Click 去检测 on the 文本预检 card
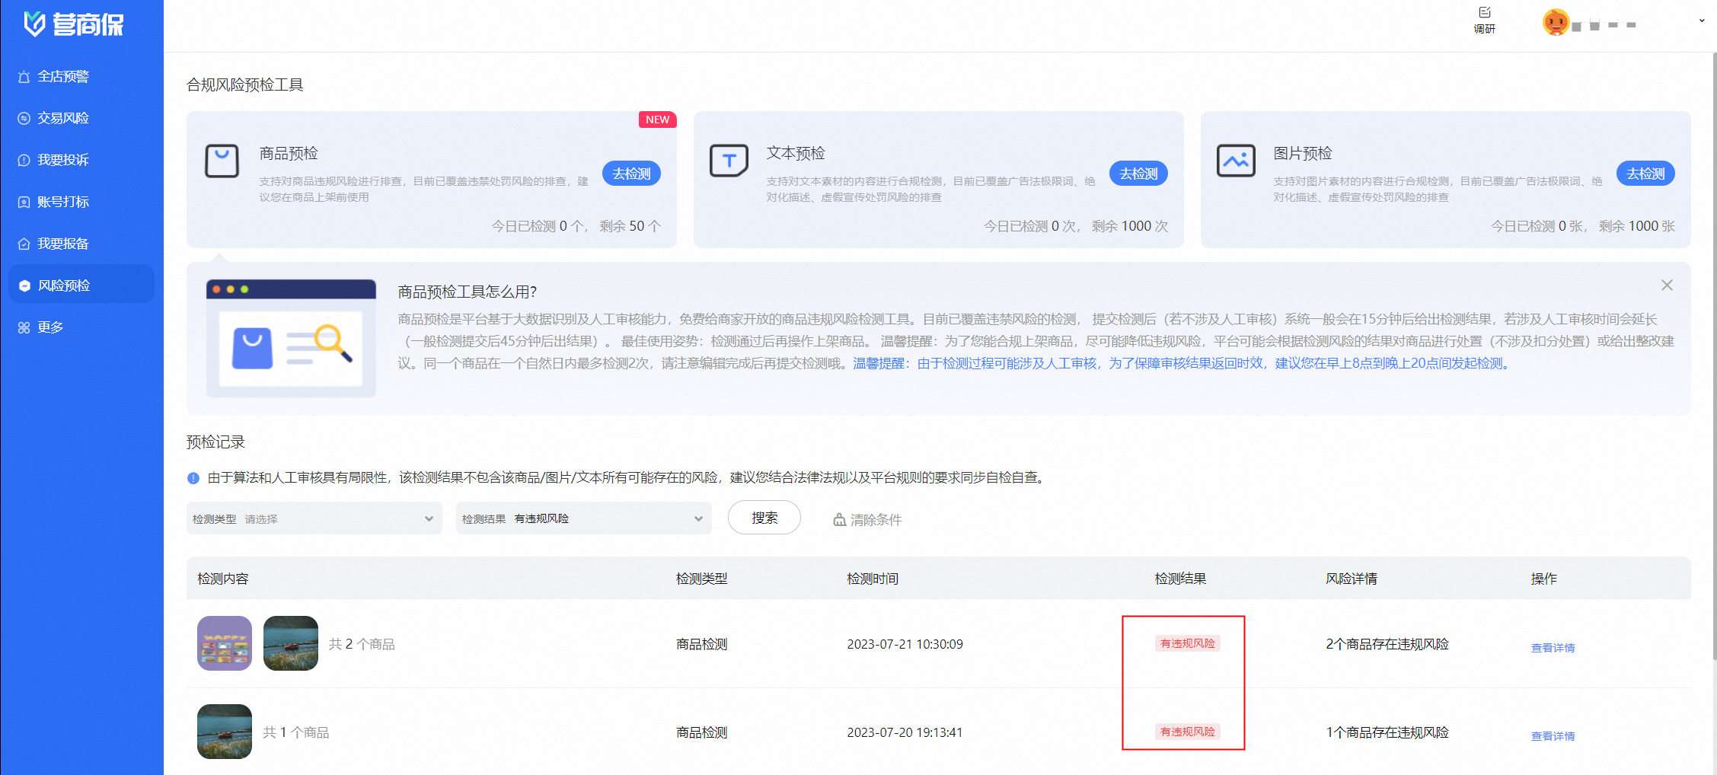This screenshot has width=1717, height=775. (1138, 174)
